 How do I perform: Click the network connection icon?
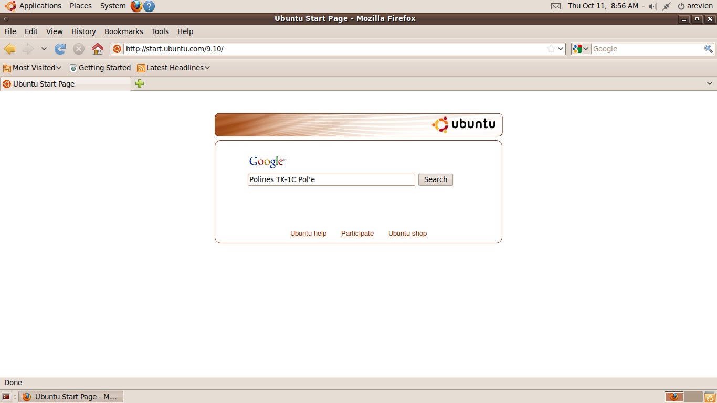tap(667, 6)
